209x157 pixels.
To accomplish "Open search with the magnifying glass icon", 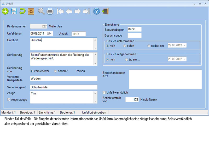I will (41, 11).
